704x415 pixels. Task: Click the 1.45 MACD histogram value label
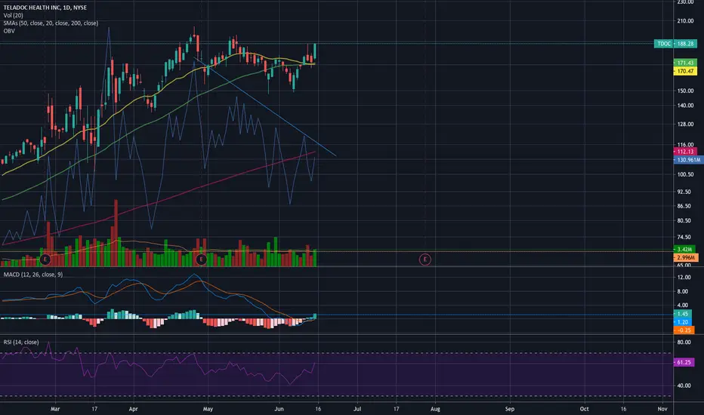(x=682, y=314)
